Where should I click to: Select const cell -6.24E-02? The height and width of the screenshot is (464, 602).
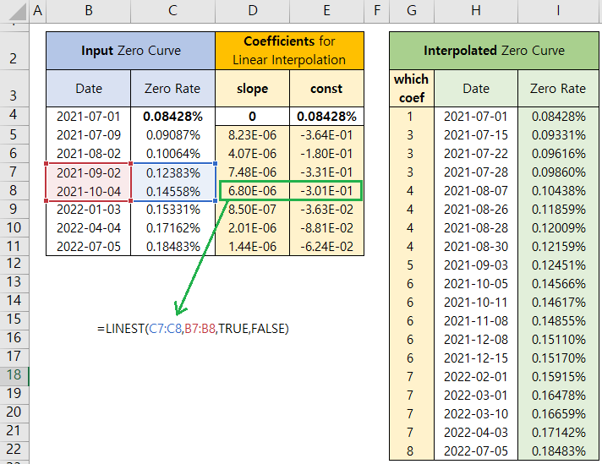(x=326, y=247)
